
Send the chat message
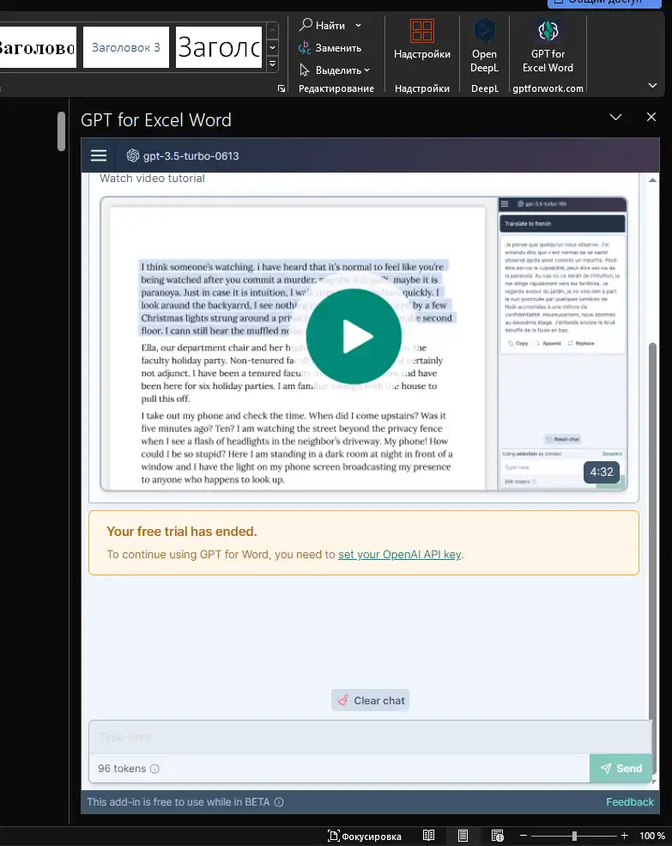coord(621,769)
